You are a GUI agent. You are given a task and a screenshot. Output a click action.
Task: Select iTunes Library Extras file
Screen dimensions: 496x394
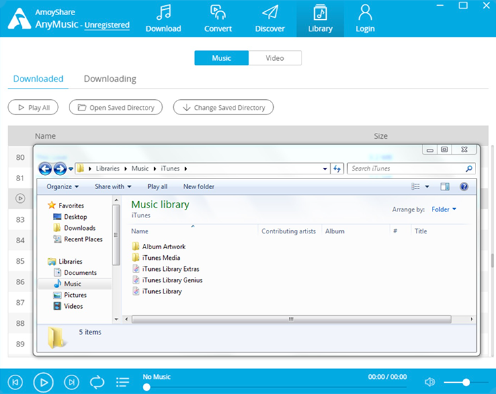pyautogui.click(x=166, y=269)
